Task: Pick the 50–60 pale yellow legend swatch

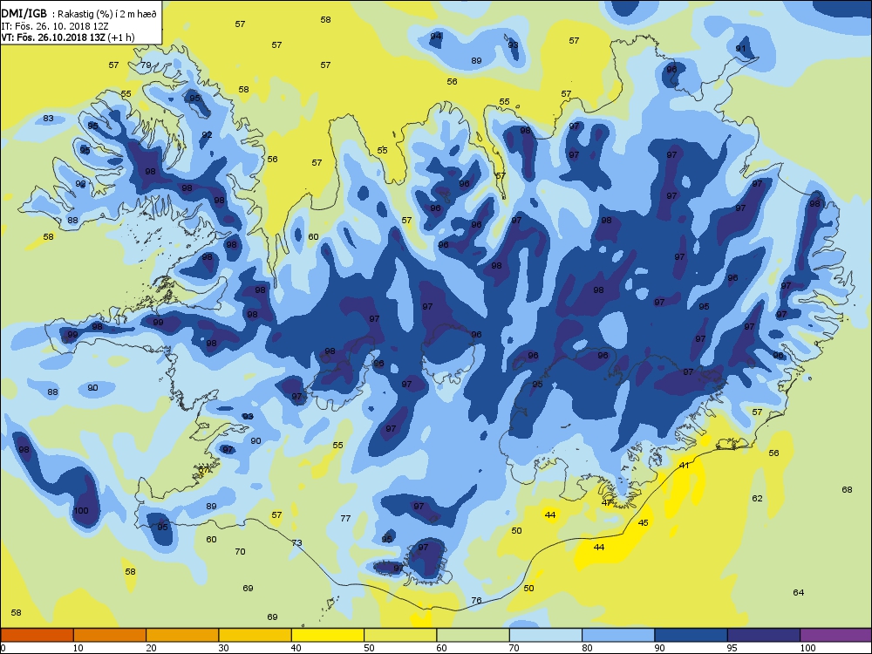Action: click(x=400, y=635)
